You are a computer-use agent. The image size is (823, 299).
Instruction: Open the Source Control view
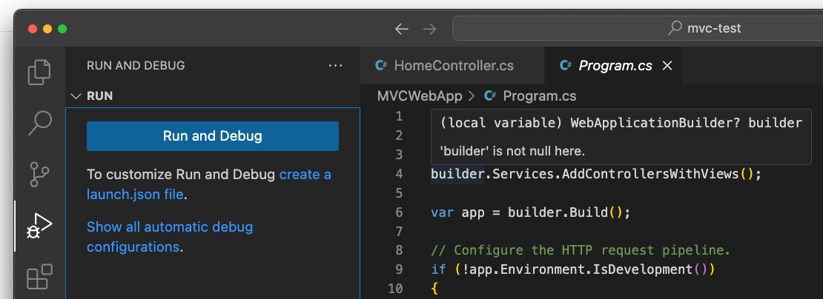tap(39, 175)
